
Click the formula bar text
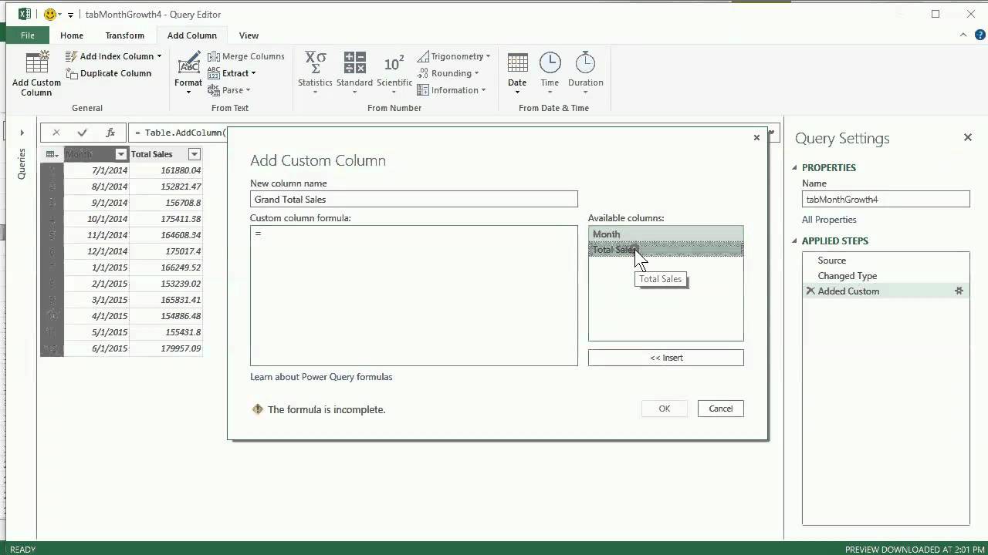pos(180,133)
